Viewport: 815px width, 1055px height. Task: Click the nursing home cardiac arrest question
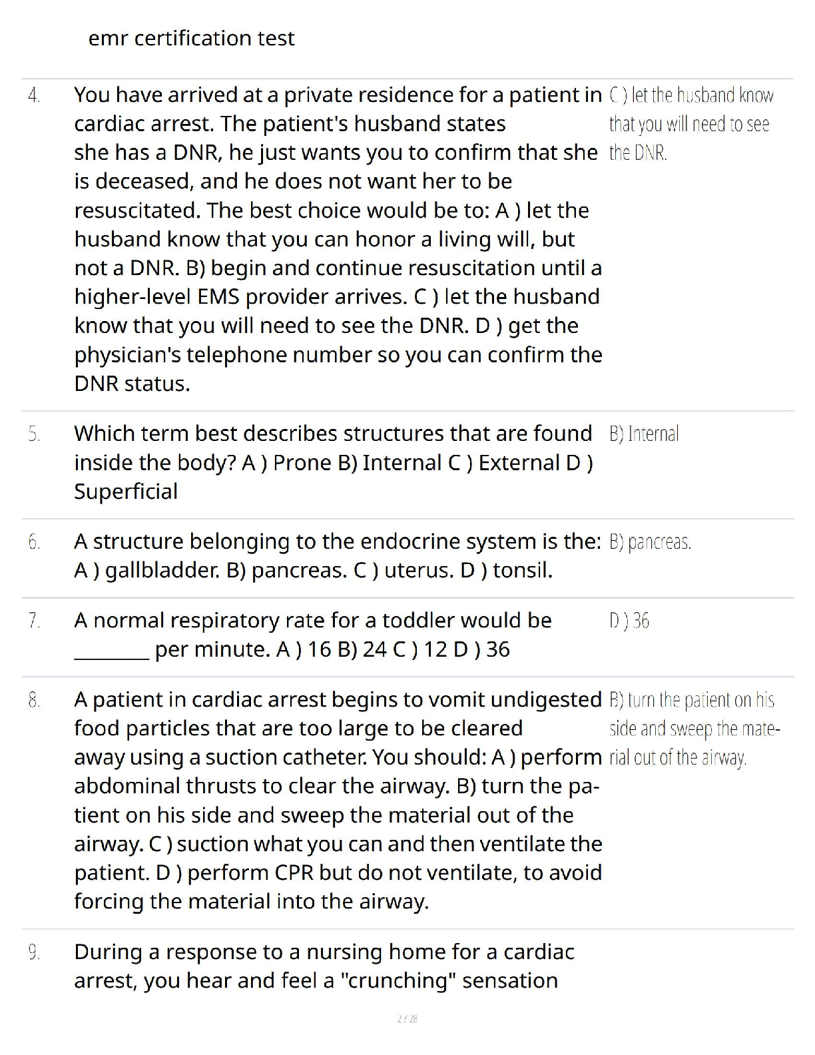coord(324,966)
